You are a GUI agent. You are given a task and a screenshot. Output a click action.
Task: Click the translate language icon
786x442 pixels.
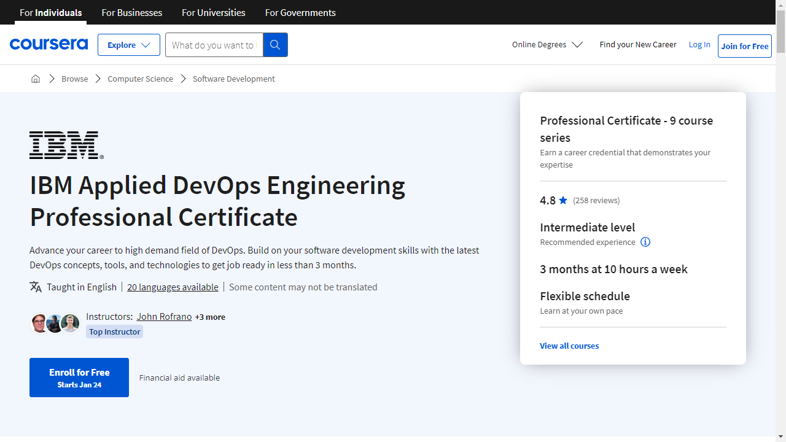pos(36,287)
